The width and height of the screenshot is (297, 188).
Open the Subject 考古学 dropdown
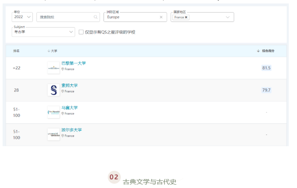43,32
